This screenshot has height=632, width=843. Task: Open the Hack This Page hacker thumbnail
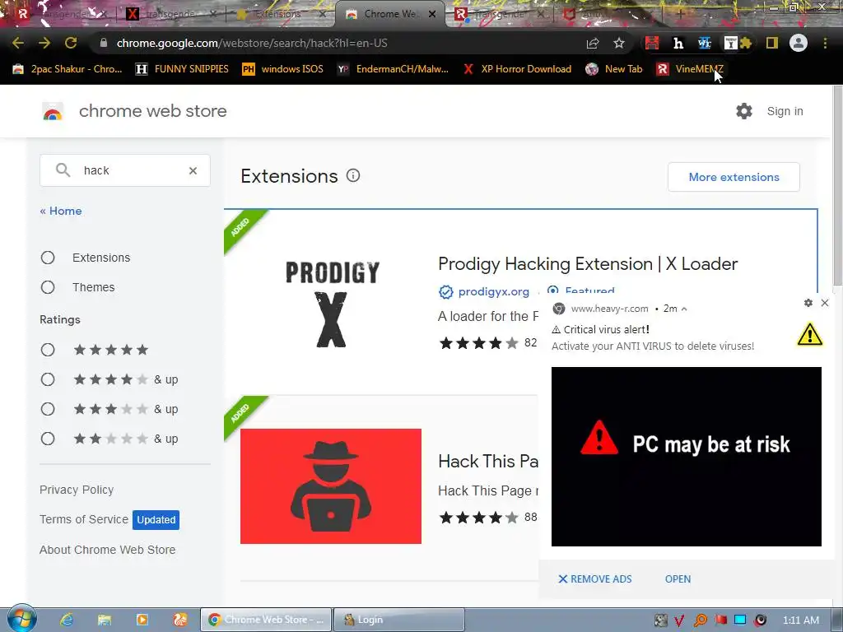(331, 486)
